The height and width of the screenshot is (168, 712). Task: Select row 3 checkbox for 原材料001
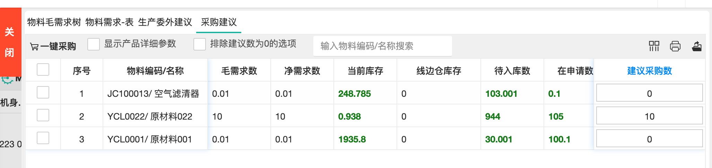pos(43,138)
